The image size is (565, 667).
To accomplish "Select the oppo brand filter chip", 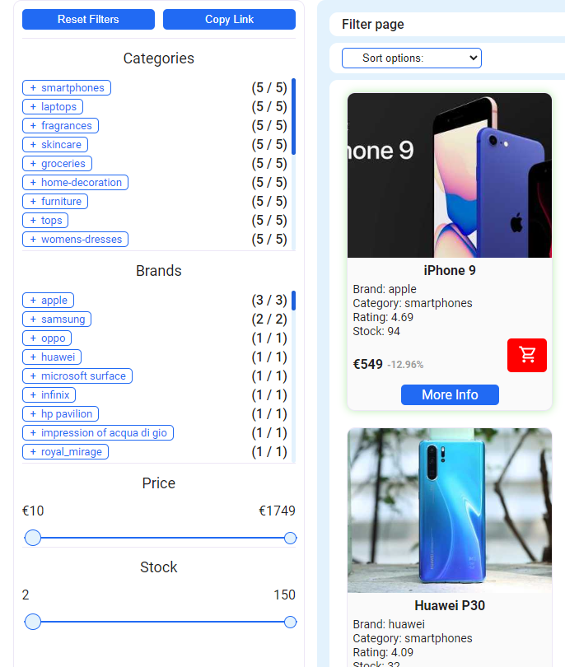I will click(47, 338).
